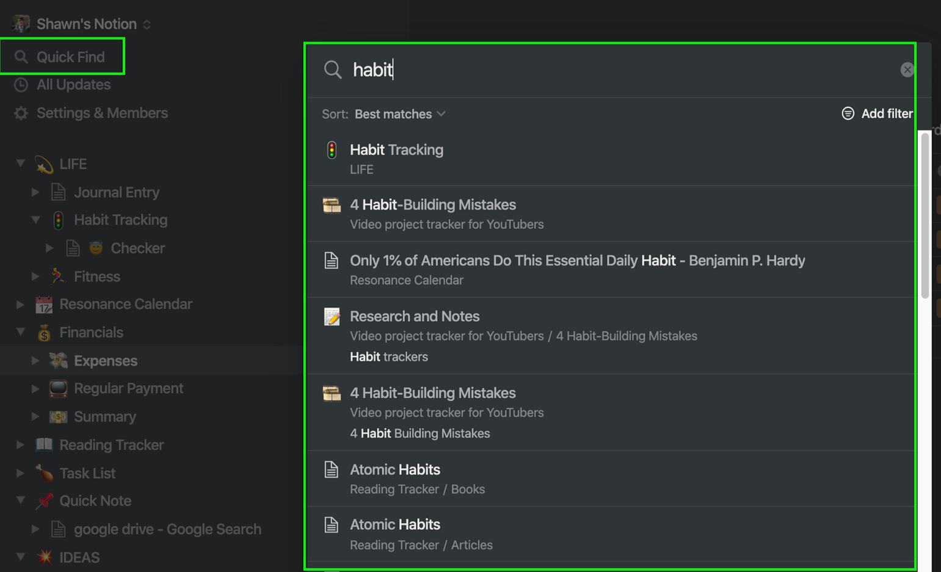Open Atomic Habits result under Reading Tracker / Books

pyautogui.click(x=611, y=479)
